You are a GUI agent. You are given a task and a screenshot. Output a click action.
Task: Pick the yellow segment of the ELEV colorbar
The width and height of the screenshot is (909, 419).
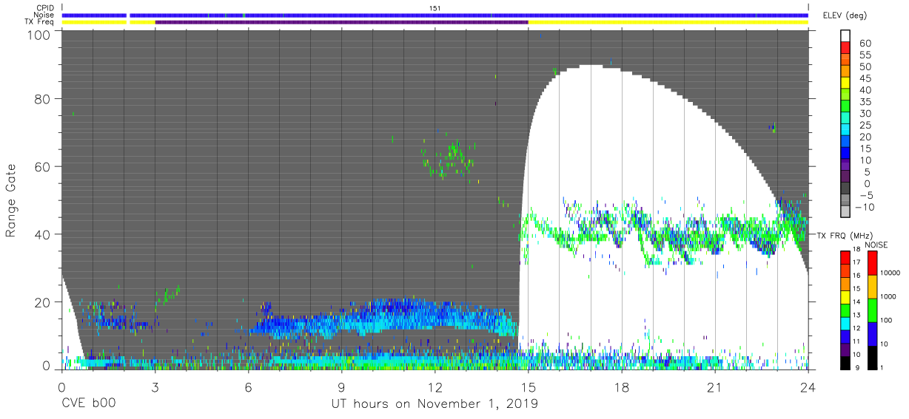coord(846,84)
